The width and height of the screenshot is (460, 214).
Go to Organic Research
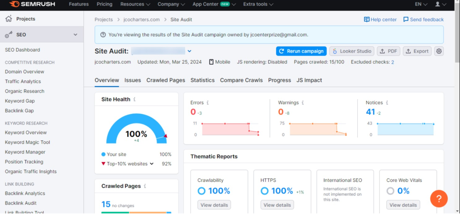tap(24, 91)
